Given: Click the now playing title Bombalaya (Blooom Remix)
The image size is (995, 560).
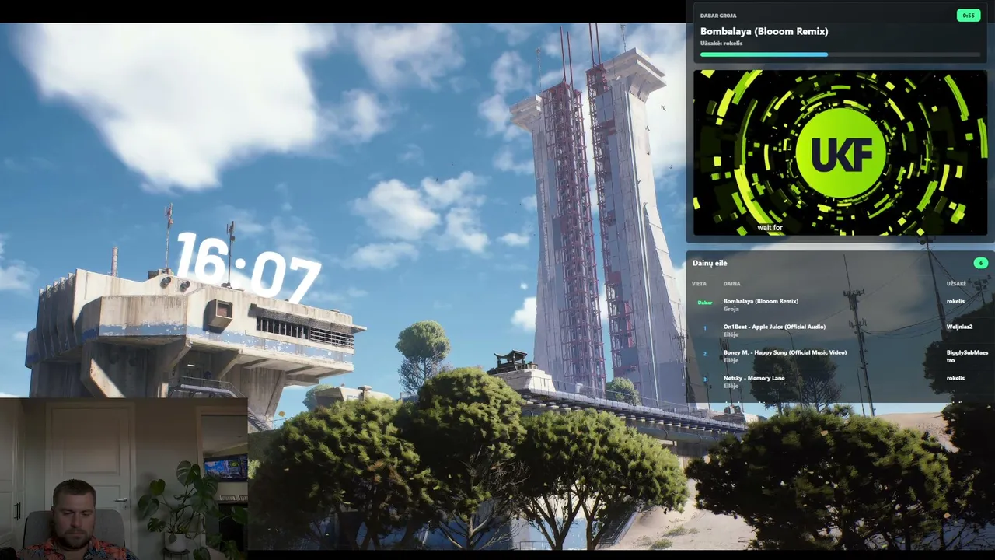Looking at the screenshot, I should pyautogui.click(x=764, y=31).
